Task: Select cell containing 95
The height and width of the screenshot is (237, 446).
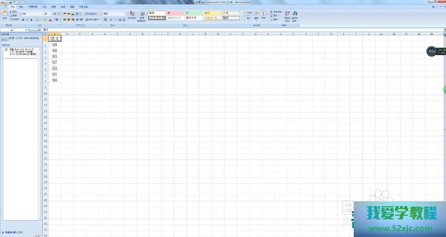Action: tap(54, 57)
